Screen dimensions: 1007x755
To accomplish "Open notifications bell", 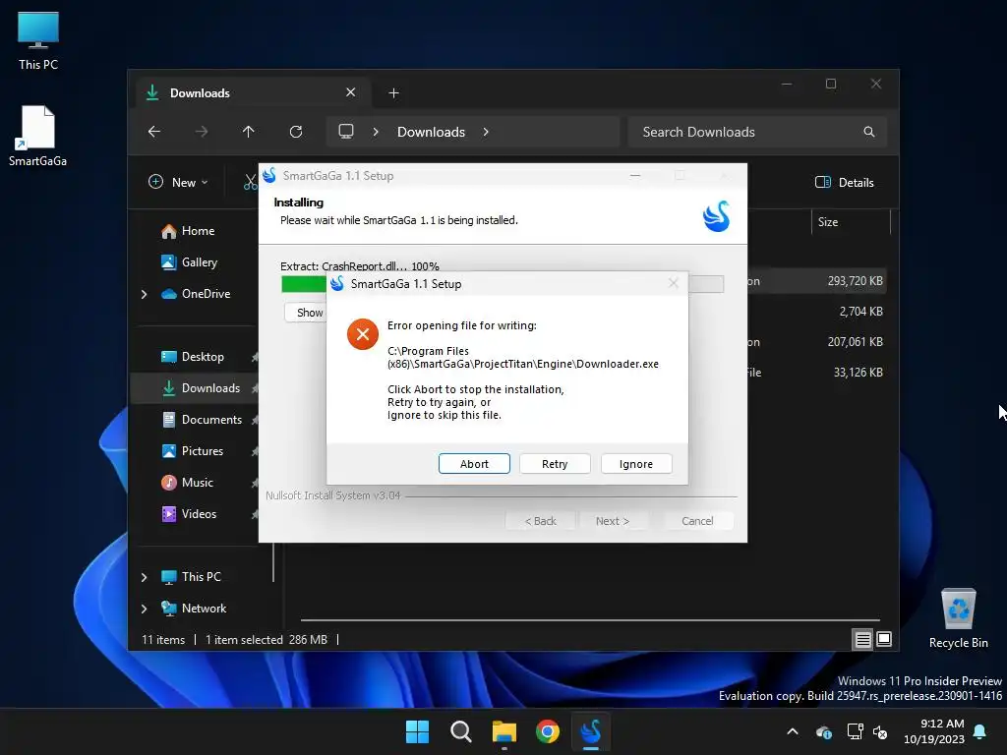I will tap(980, 731).
